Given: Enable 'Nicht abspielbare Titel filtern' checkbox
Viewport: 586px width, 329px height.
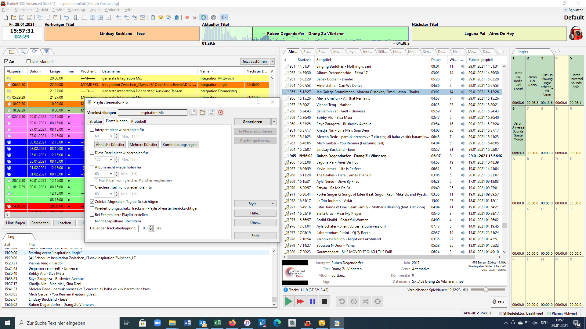Looking at the screenshot, I should [x=92, y=221].
